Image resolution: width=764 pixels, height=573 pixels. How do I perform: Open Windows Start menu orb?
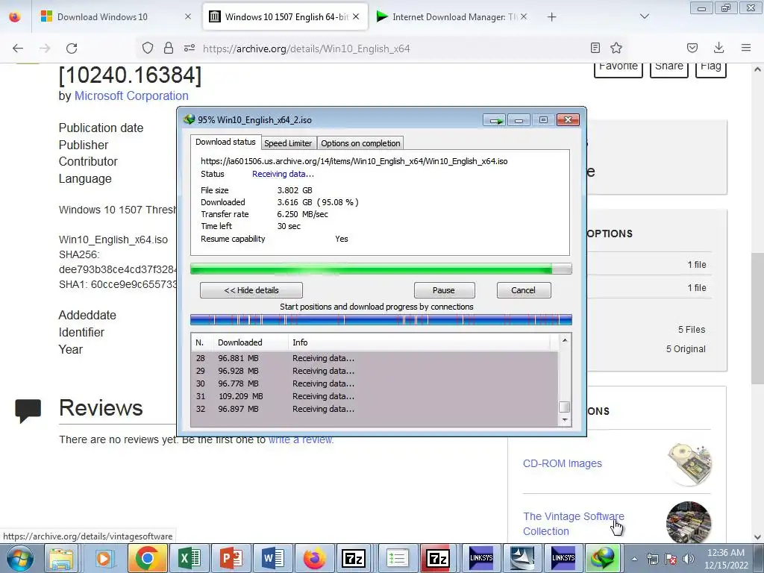[19, 558]
